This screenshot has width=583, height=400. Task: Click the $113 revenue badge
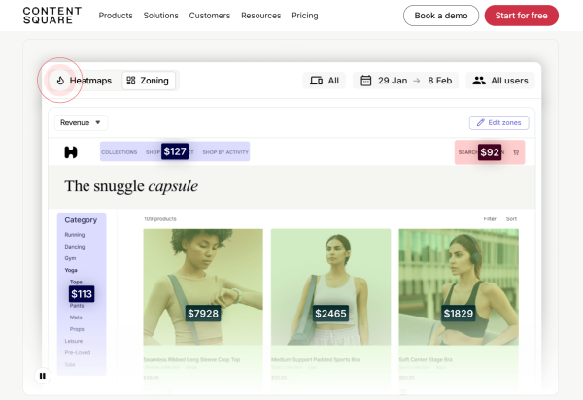tap(82, 294)
